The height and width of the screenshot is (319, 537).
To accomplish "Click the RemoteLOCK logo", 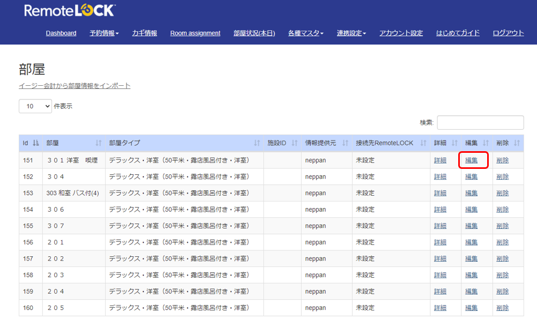I will tap(70, 11).
